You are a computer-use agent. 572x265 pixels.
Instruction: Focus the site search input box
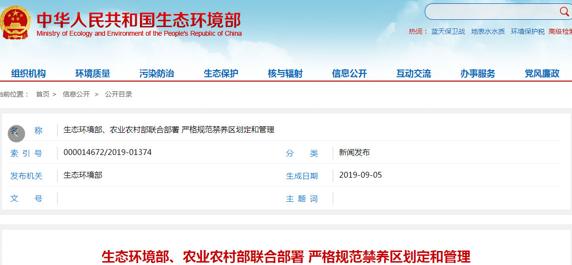point(492,12)
